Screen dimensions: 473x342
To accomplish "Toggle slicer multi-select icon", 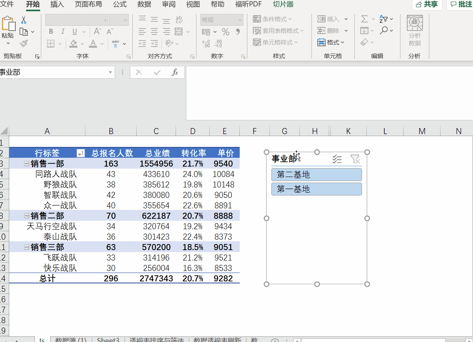I will [337, 159].
